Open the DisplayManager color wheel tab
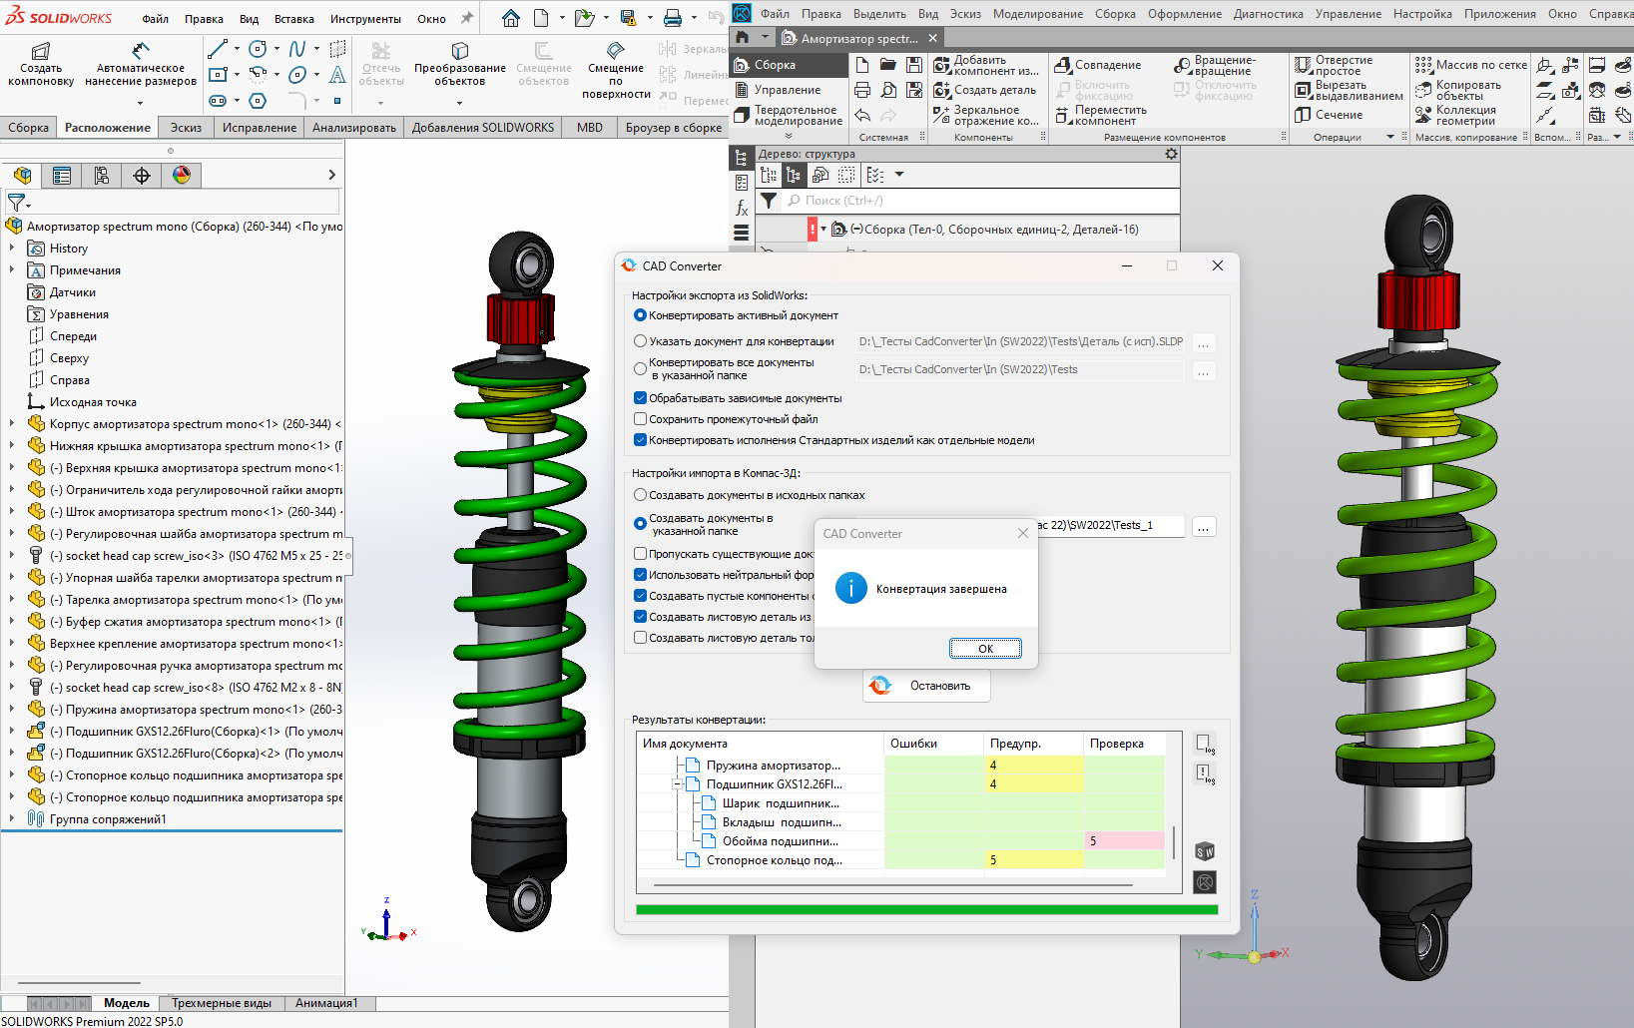The height and width of the screenshot is (1028, 1634). point(181,176)
